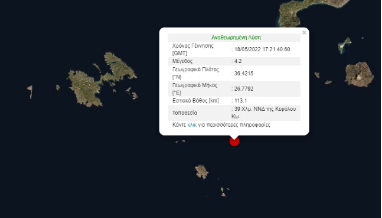The width and height of the screenshot is (382, 218).
Task: Open the κλικ link for more information
Action: click(x=192, y=125)
